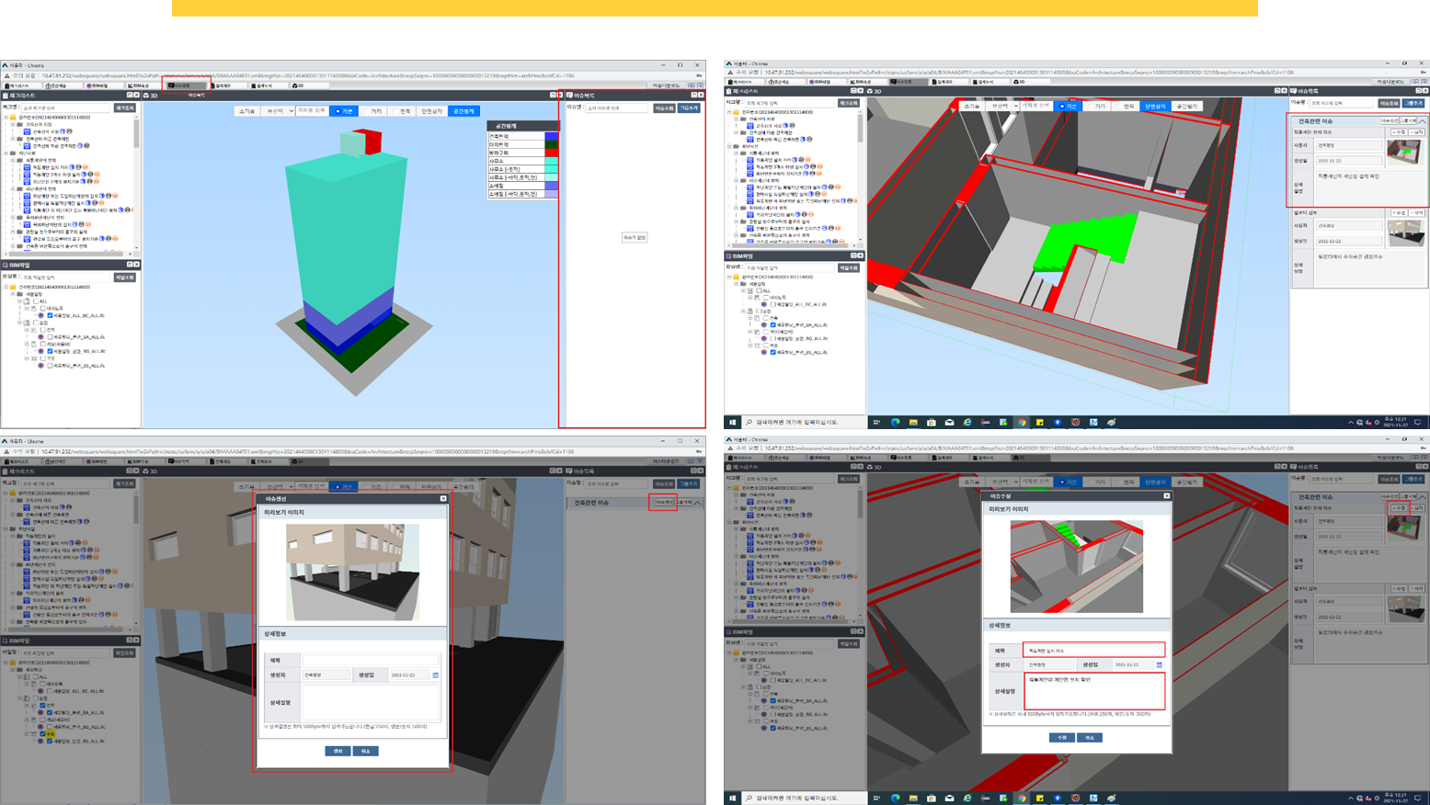Image resolution: width=1430 pixels, height=805 pixels.
Task: Select 기본 radio in turquoise tower window
Action: (345, 110)
